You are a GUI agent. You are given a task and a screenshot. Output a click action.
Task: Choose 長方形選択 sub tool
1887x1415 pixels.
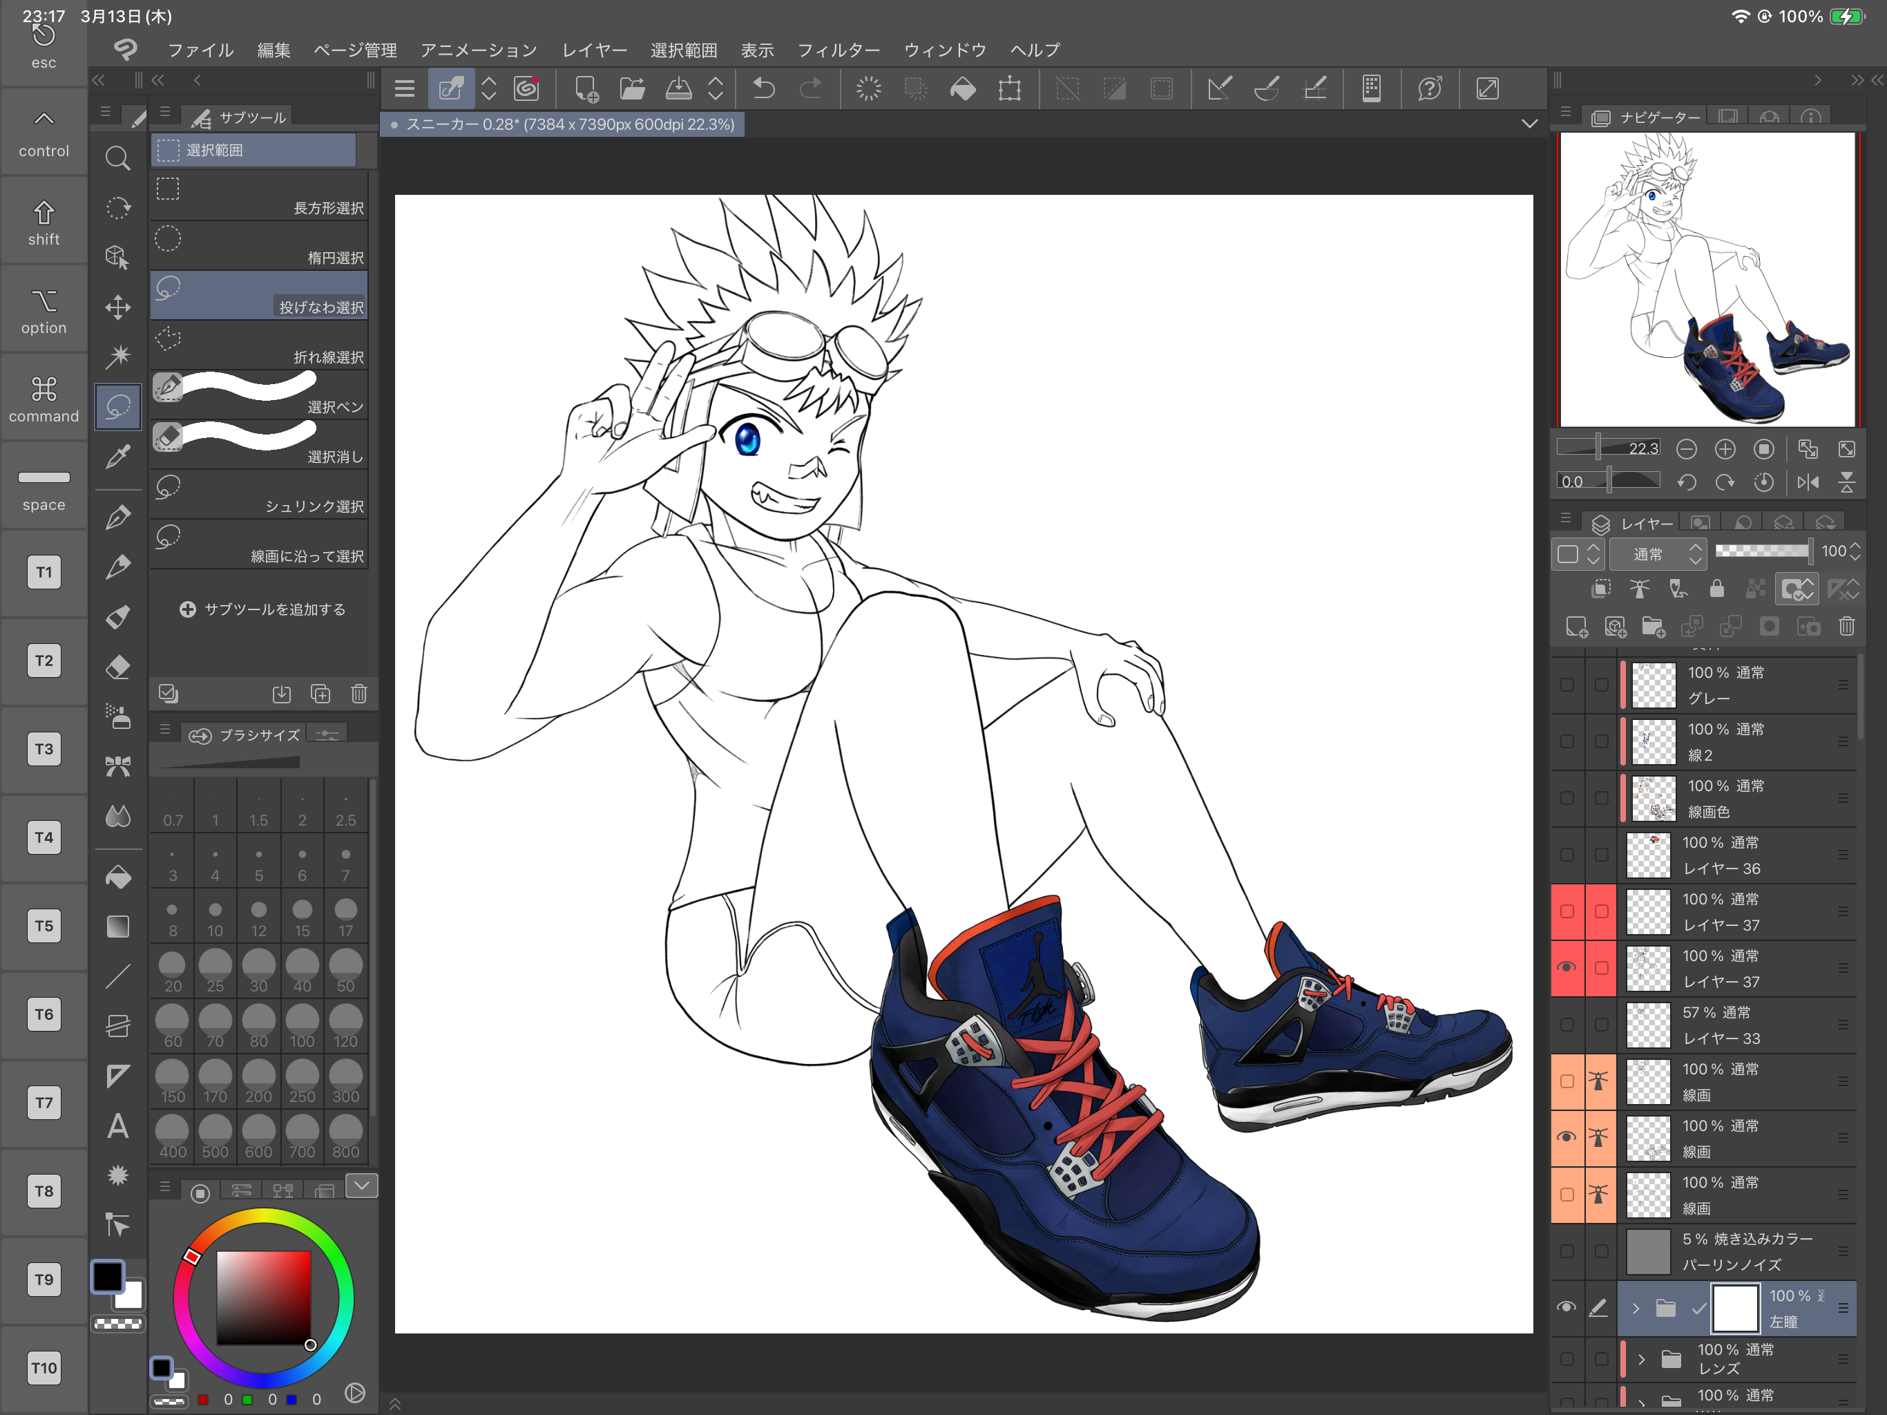point(259,196)
